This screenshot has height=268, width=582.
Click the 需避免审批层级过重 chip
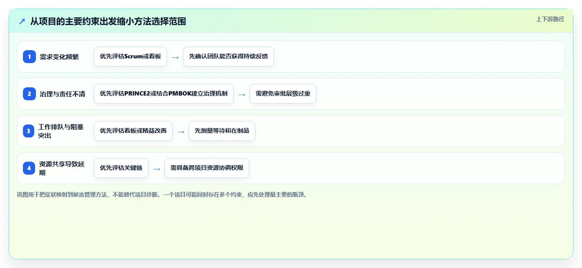[x=283, y=94]
